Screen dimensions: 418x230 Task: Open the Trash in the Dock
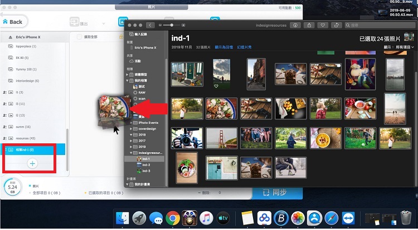click(x=406, y=218)
